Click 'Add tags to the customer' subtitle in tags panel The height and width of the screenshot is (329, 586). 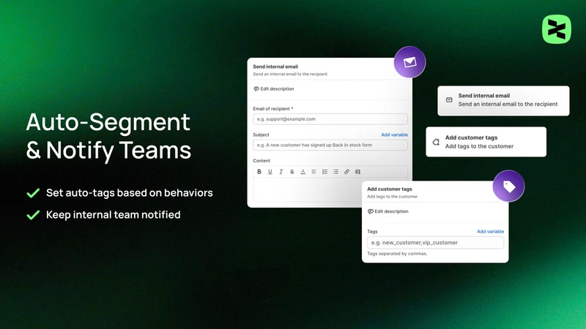tap(392, 197)
